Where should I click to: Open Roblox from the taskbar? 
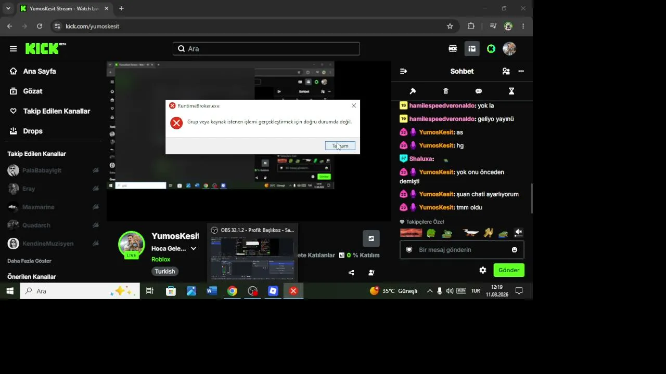pos(273,291)
